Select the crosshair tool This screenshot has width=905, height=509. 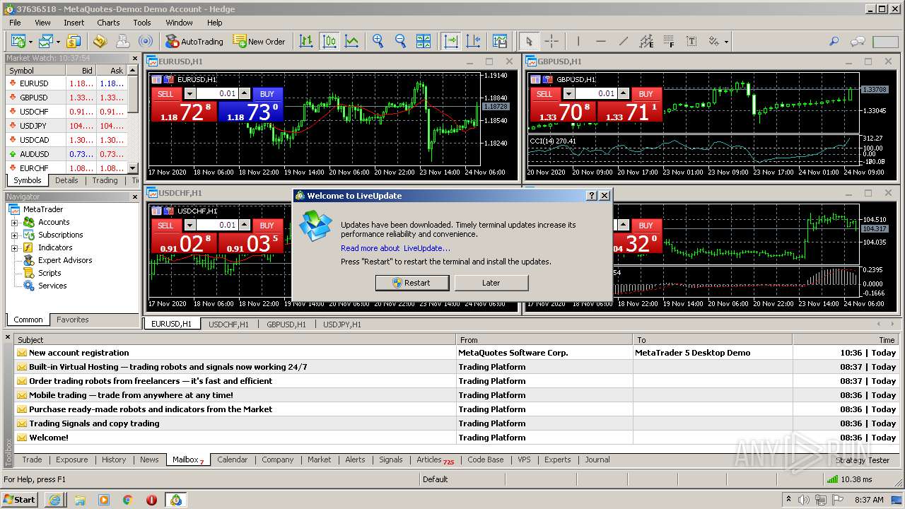pos(551,41)
